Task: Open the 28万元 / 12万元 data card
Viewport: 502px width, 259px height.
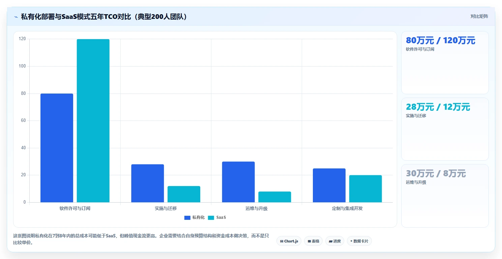Action: [x=445, y=129]
